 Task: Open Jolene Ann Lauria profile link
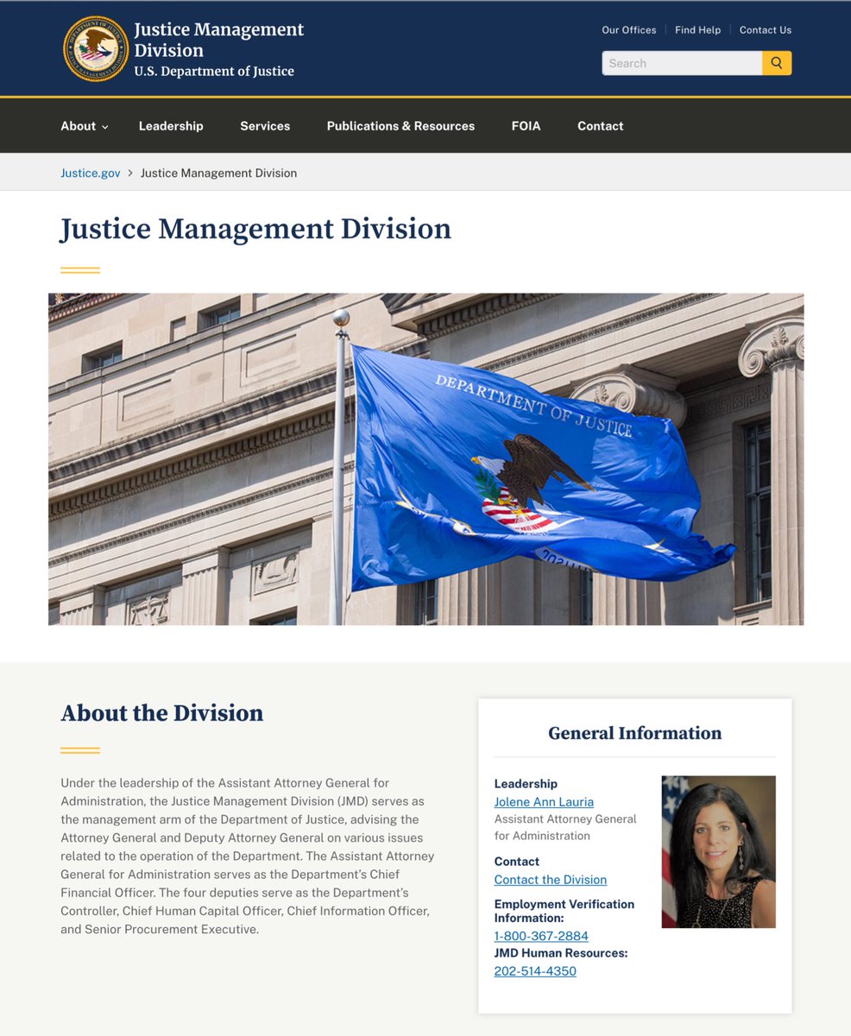544,801
